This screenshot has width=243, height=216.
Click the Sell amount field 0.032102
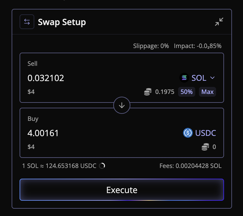click(46, 78)
